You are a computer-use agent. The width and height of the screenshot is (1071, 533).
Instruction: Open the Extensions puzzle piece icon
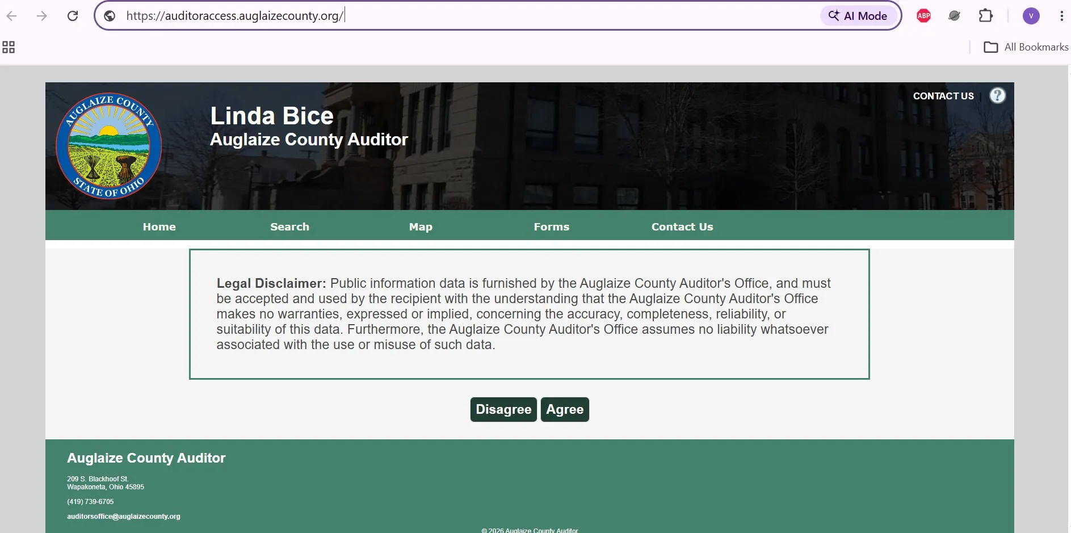click(986, 16)
